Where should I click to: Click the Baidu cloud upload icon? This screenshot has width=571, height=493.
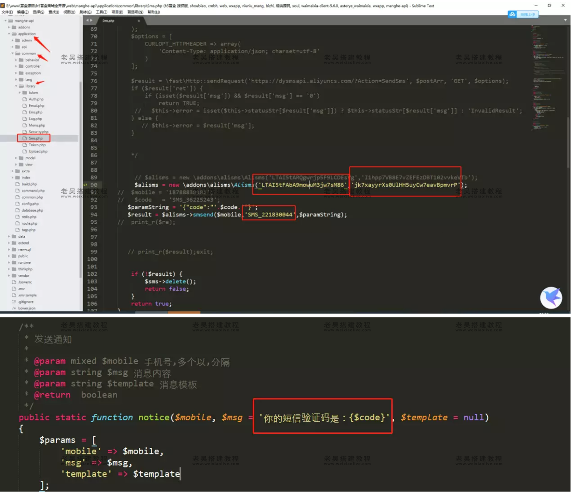pos(513,14)
